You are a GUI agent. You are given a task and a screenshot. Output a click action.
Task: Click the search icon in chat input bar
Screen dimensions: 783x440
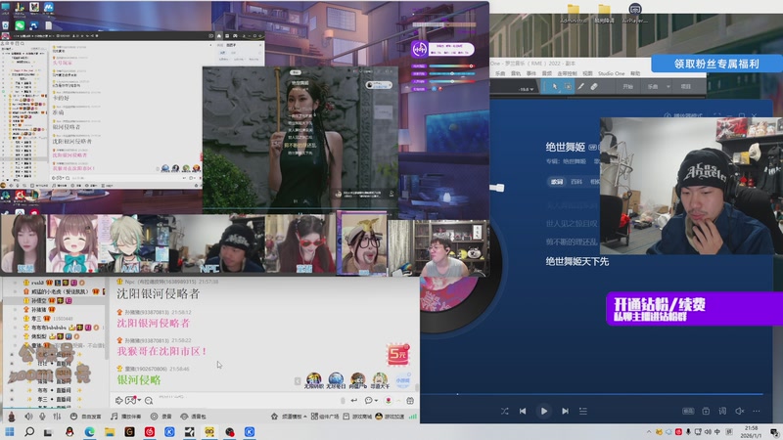pyautogui.click(x=149, y=400)
